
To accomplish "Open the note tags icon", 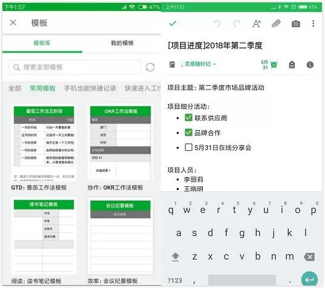I will click(x=292, y=65).
